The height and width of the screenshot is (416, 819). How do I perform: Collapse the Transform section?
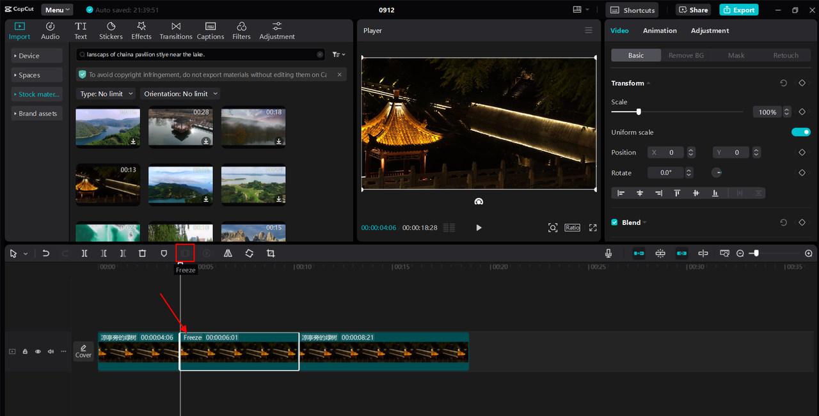(648, 83)
